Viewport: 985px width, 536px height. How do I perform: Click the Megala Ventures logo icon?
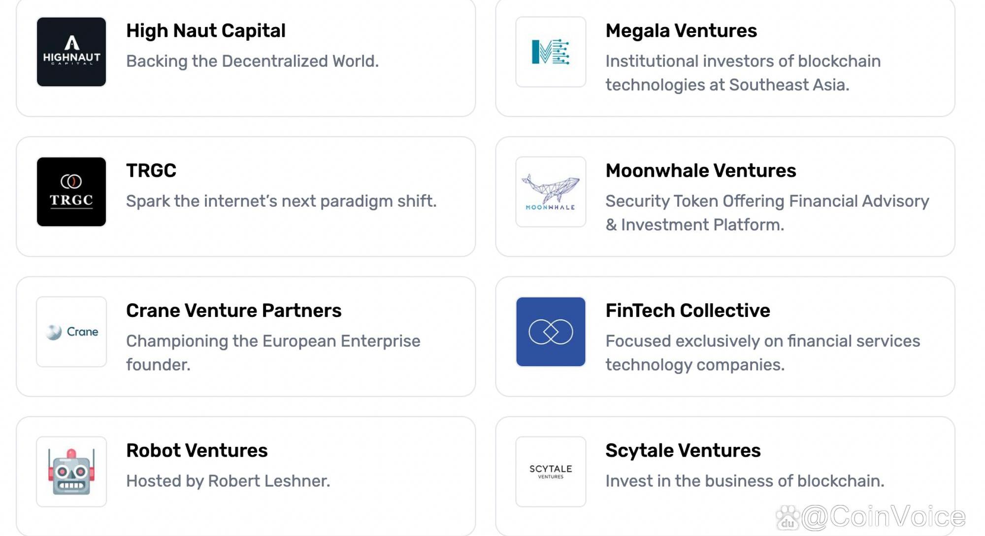coord(551,52)
